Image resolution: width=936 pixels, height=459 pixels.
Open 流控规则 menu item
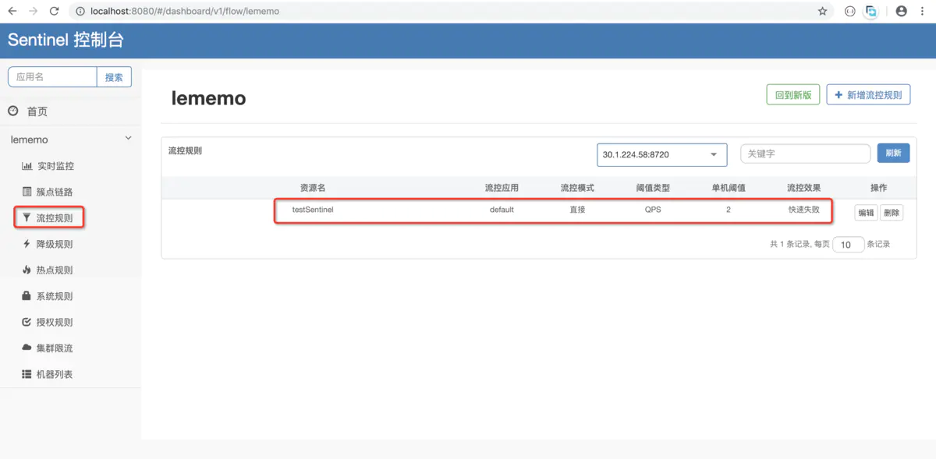pos(55,218)
